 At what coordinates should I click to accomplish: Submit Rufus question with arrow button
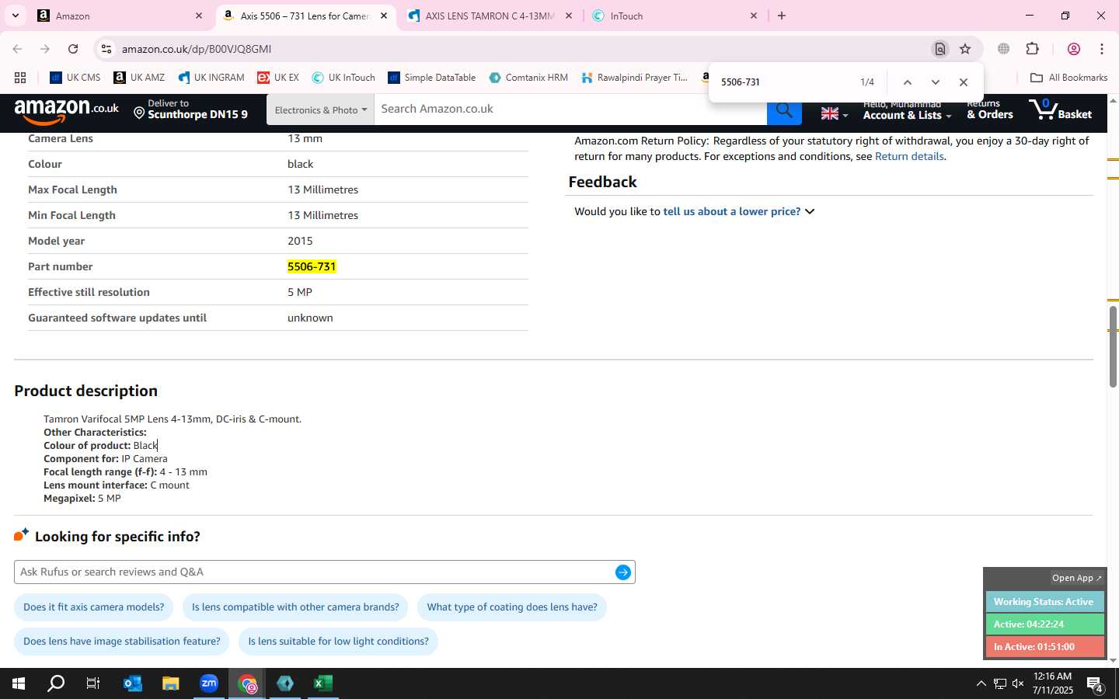coord(623,572)
